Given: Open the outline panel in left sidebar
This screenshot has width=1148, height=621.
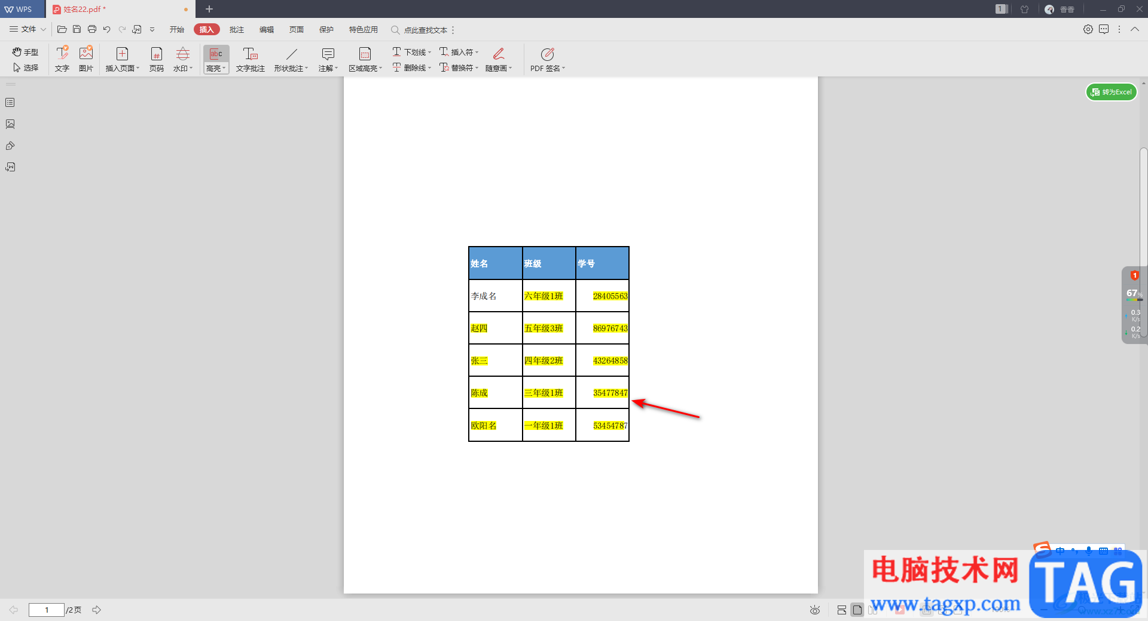Looking at the screenshot, I should coord(10,103).
